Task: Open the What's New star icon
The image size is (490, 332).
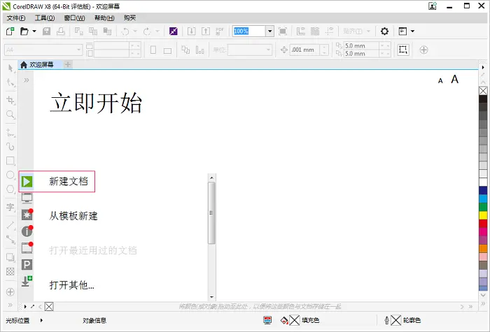Action: click(x=27, y=215)
